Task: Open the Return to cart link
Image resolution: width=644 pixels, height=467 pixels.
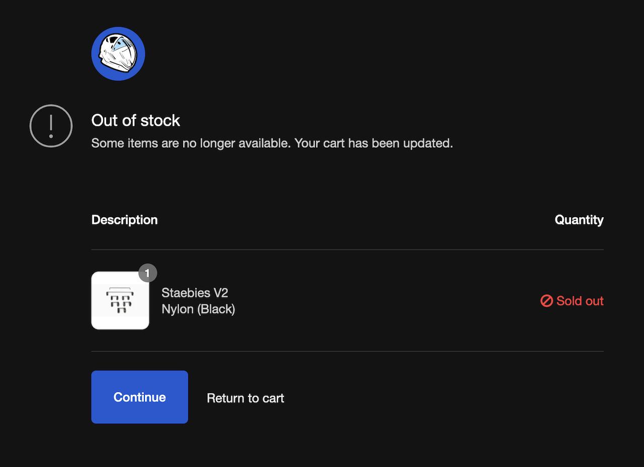Action: tap(246, 398)
